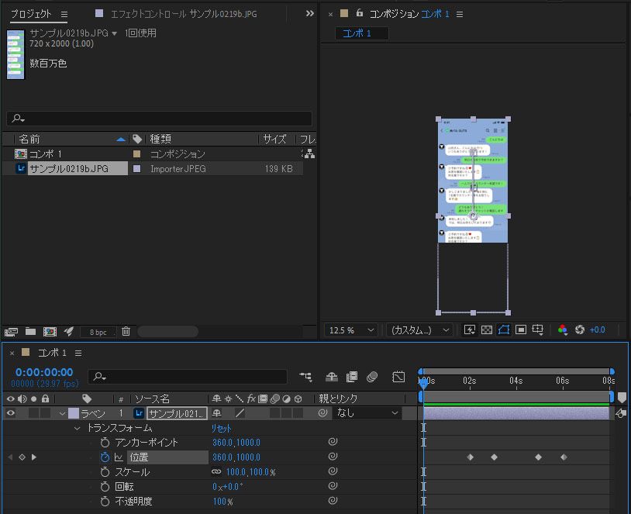631x514 pixels.
Task: Hide layer 1 using the eye icon
Action: 11,414
